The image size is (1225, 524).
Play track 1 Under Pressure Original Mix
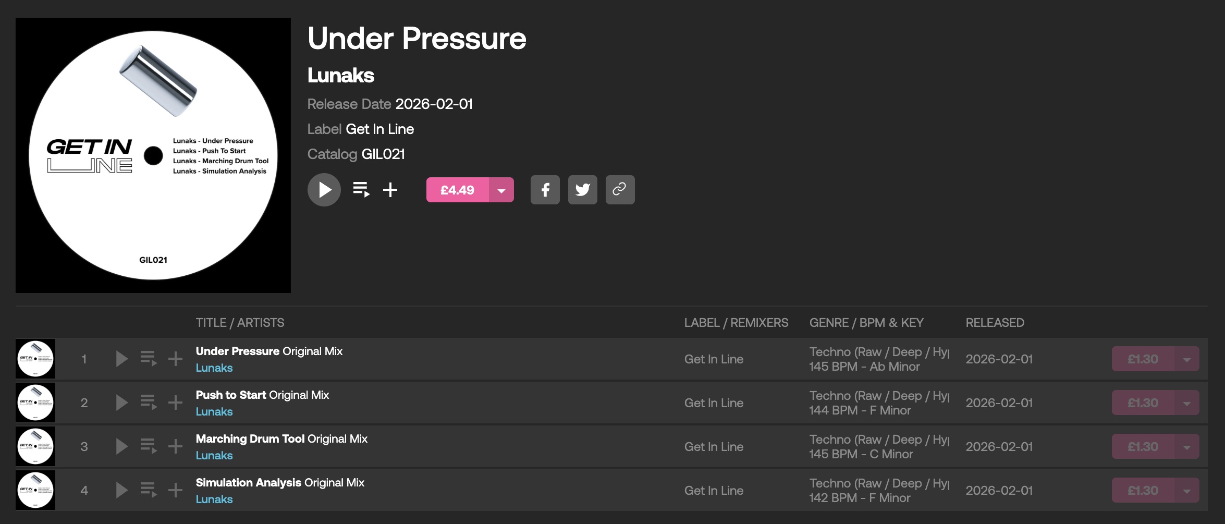tap(121, 359)
